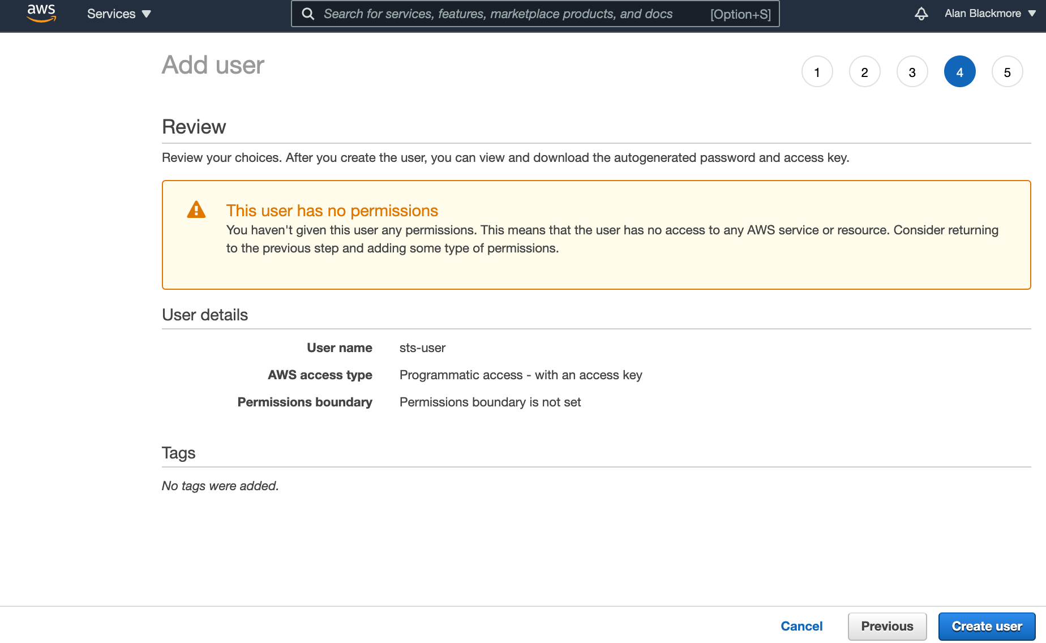The image size is (1046, 643).
Task: Select step 2 in the wizard progress
Action: click(x=865, y=71)
